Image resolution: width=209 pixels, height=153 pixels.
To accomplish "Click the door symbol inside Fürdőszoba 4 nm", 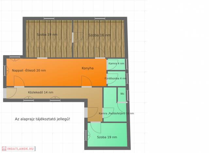I will point(112,81).
